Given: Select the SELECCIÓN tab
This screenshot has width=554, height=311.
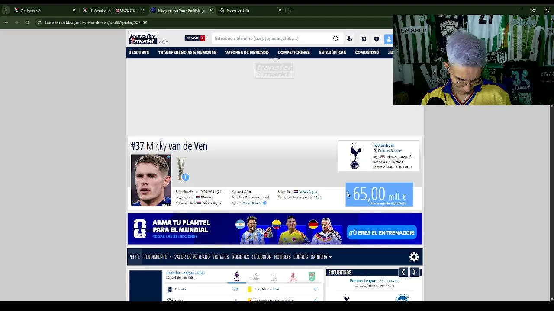Looking at the screenshot, I should [x=261, y=257].
